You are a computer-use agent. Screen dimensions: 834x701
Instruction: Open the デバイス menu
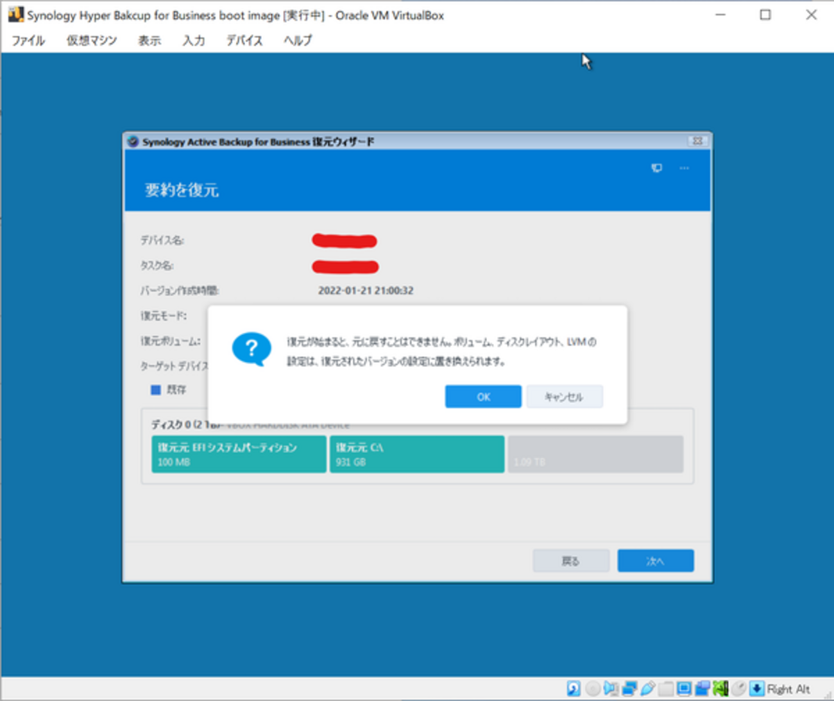(244, 40)
